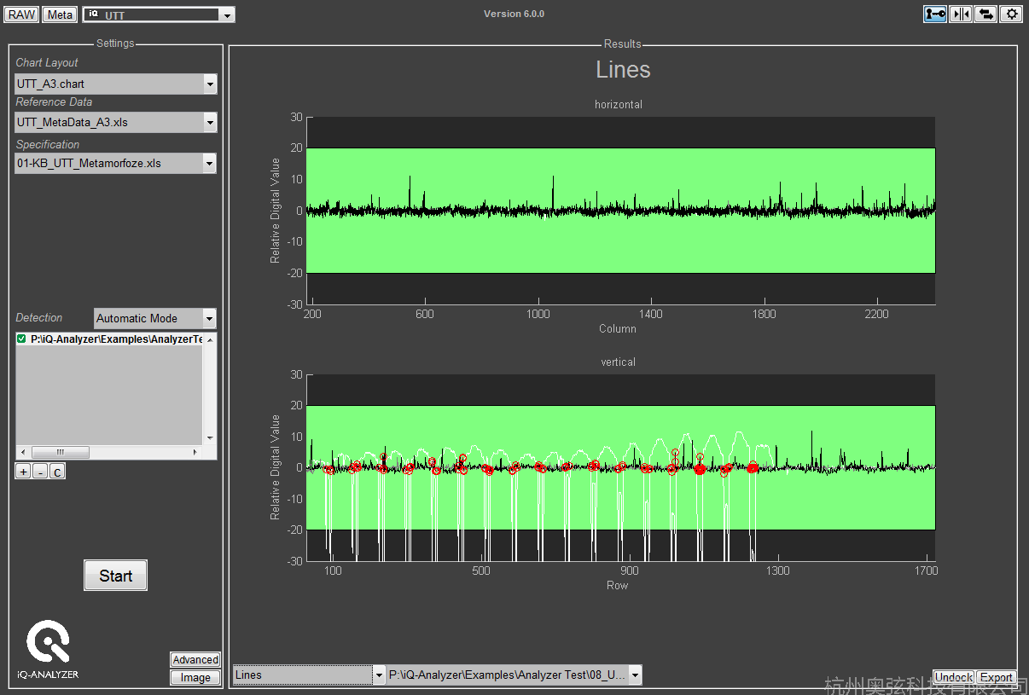Click the 'horizontal' plot title

(x=619, y=105)
